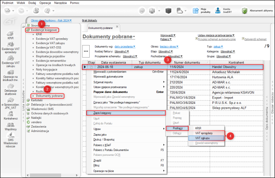Click the Abonament aktywny shield icon
The image size is (275, 178).
click(244, 10)
